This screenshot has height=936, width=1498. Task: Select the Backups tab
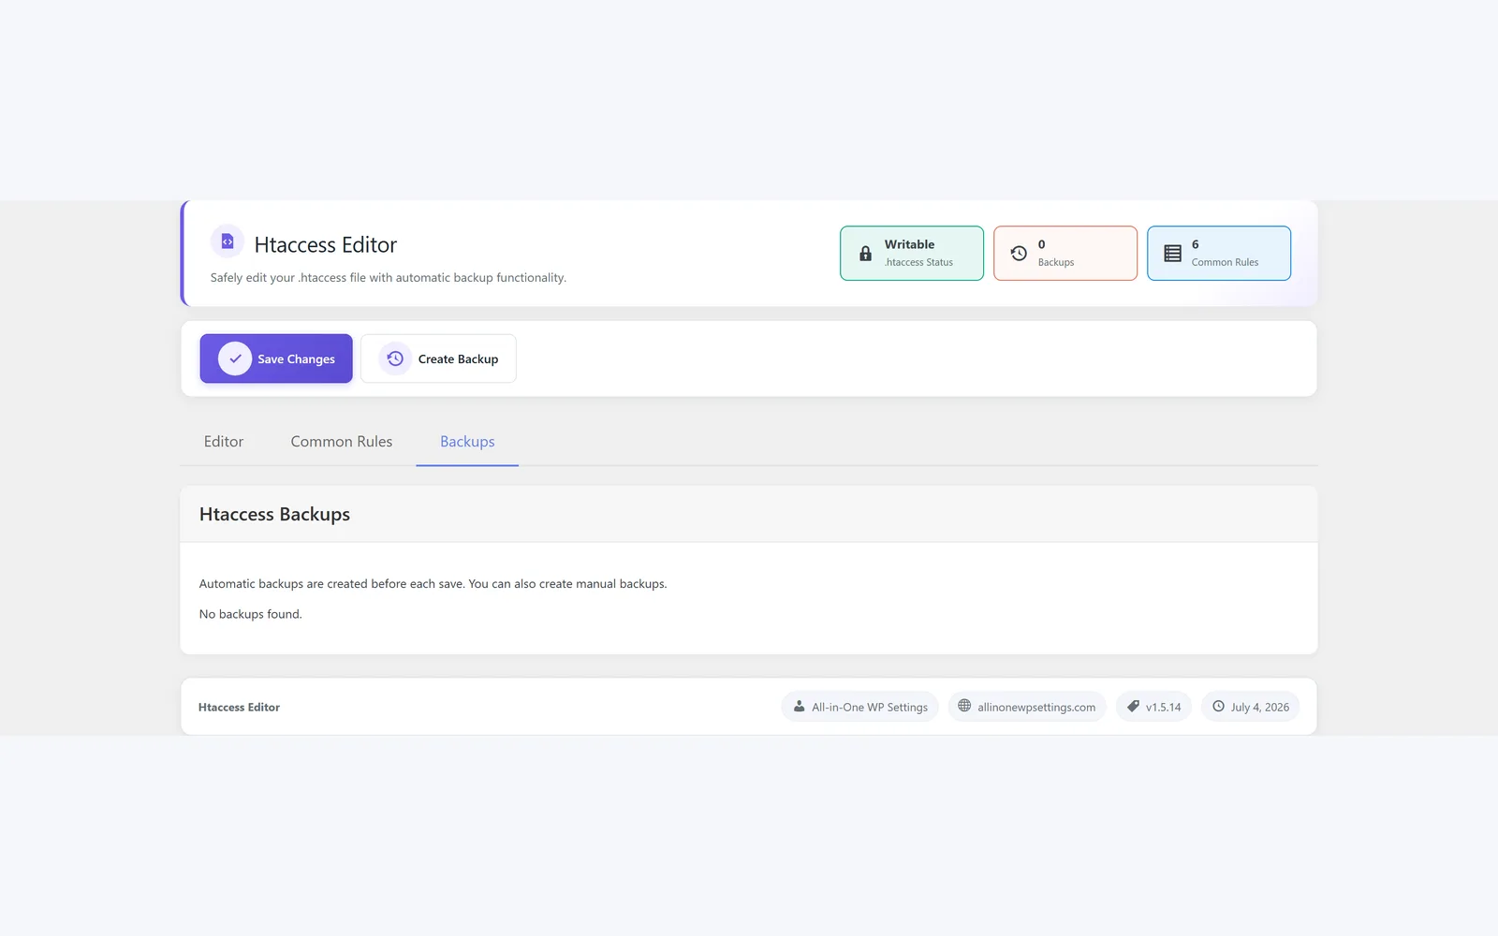pyautogui.click(x=467, y=442)
